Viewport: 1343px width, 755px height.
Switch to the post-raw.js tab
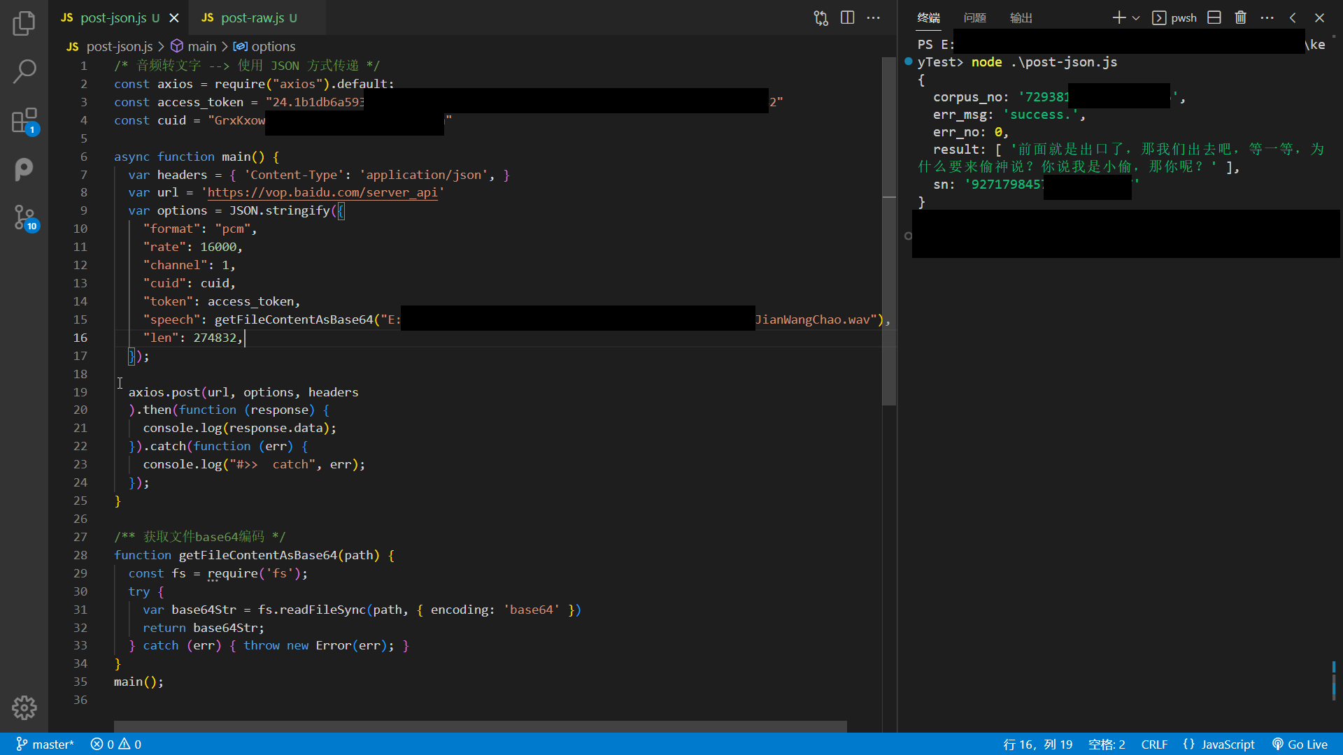point(252,17)
